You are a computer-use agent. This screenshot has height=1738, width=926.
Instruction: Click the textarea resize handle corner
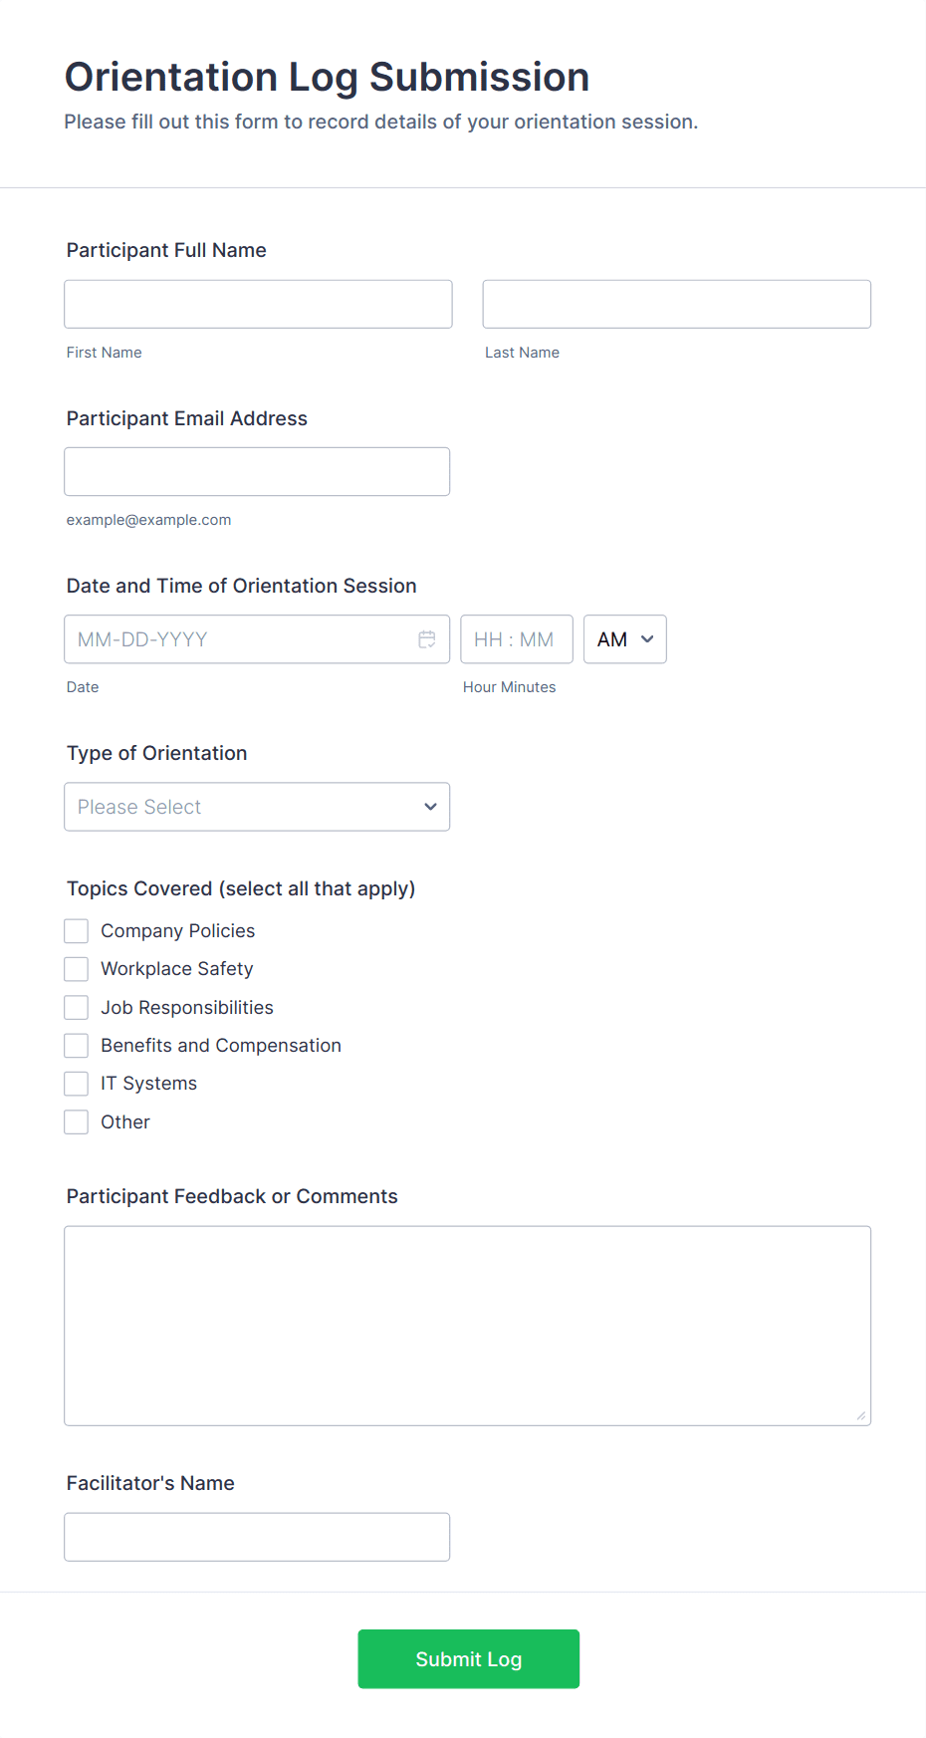click(860, 1415)
